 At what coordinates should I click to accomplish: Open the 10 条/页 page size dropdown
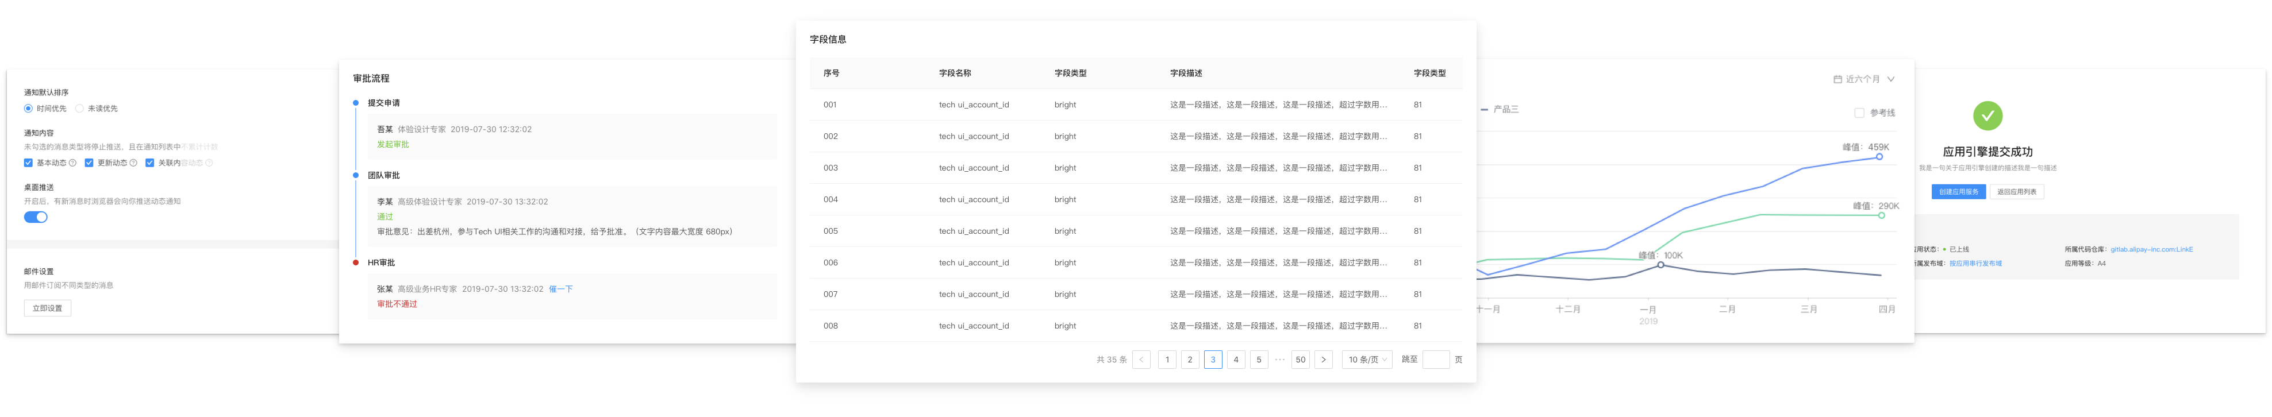(1367, 360)
